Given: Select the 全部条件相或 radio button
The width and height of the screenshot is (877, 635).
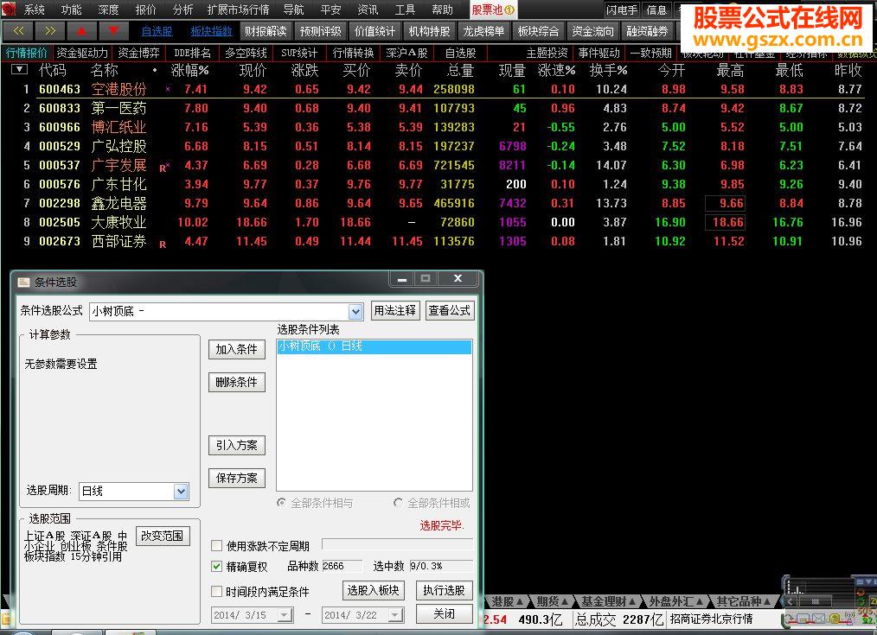Looking at the screenshot, I should click(398, 503).
